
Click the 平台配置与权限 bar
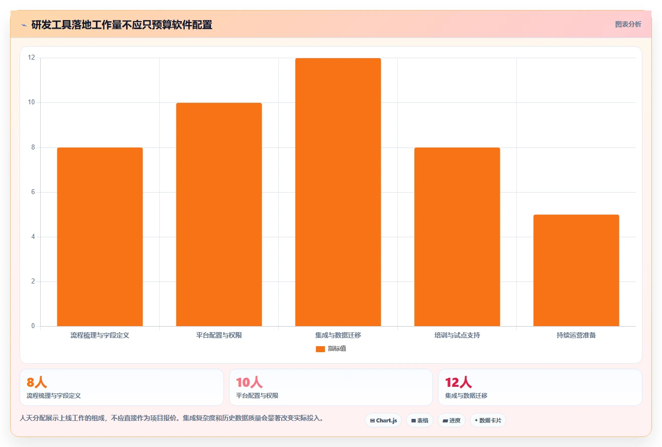pyautogui.click(x=219, y=215)
